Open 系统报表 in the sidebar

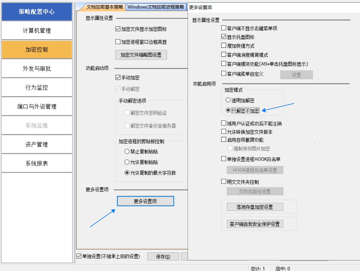tap(37, 163)
